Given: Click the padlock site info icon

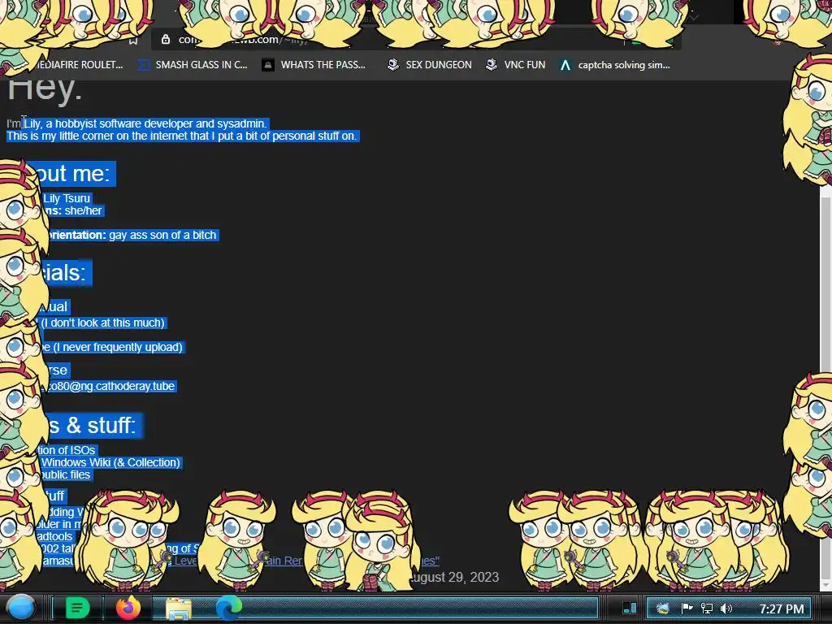Looking at the screenshot, I should click(x=166, y=39).
